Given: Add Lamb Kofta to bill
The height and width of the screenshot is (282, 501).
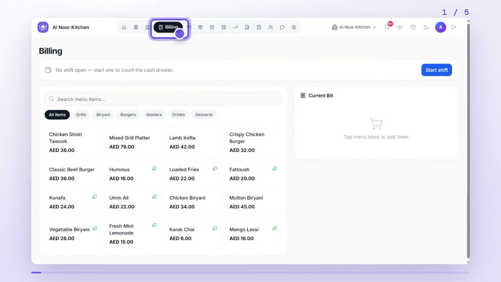Looking at the screenshot, I should click(193, 142).
